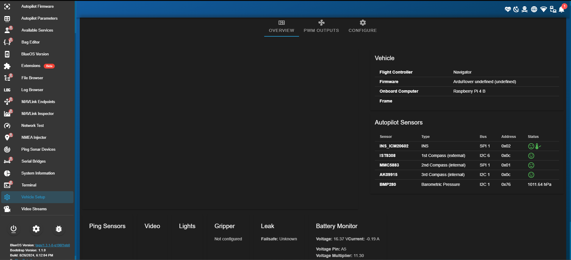
Task: Click the INS_ICM20602 green smiley status icon
Action: (531, 146)
